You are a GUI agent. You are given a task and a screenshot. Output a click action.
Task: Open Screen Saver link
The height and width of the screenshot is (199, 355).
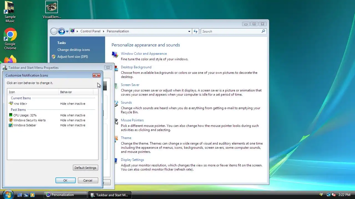(130, 85)
